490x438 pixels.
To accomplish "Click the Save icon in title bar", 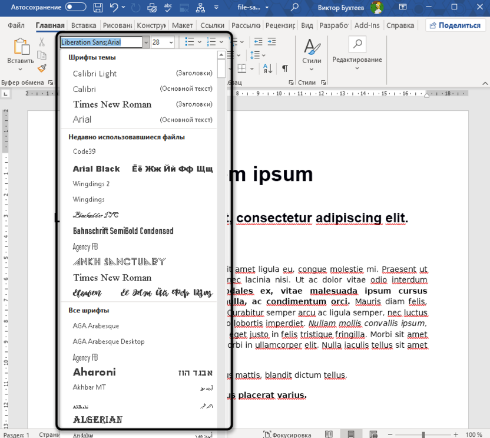I will [x=98, y=8].
